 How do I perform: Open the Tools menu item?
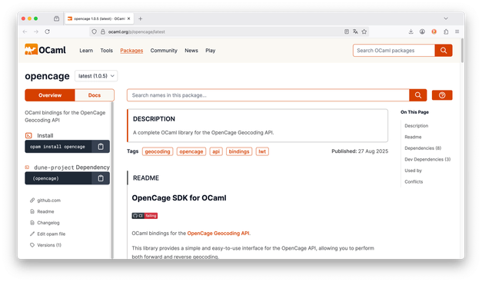106,51
